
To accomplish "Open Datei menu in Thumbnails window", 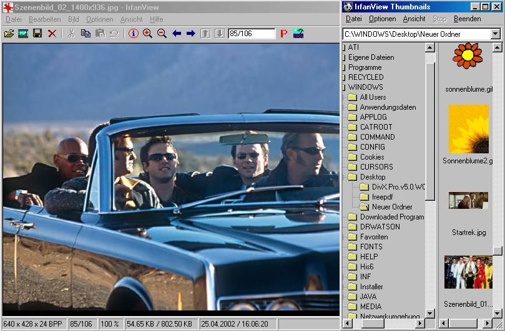I will coord(354,19).
